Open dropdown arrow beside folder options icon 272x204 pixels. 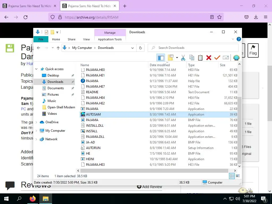coord(177,58)
